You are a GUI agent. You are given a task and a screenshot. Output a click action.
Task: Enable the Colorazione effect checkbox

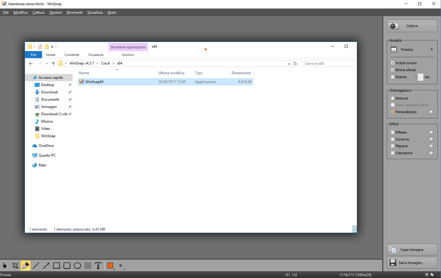click(393, 153)
